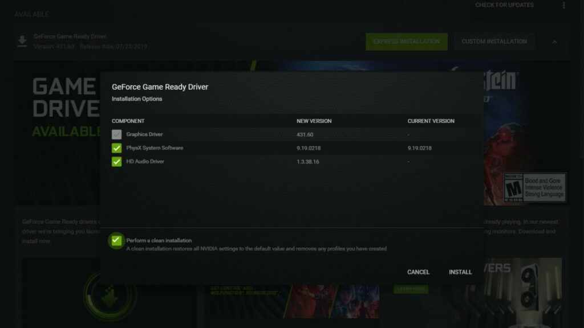Click the PhysX System Software label
Viewport: 584px width, 328px height.
(155, 148)
